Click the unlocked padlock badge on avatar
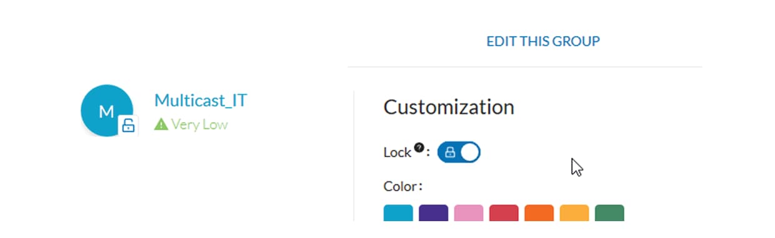The height and width of the screenshot is (238, 775). (128, 126)
